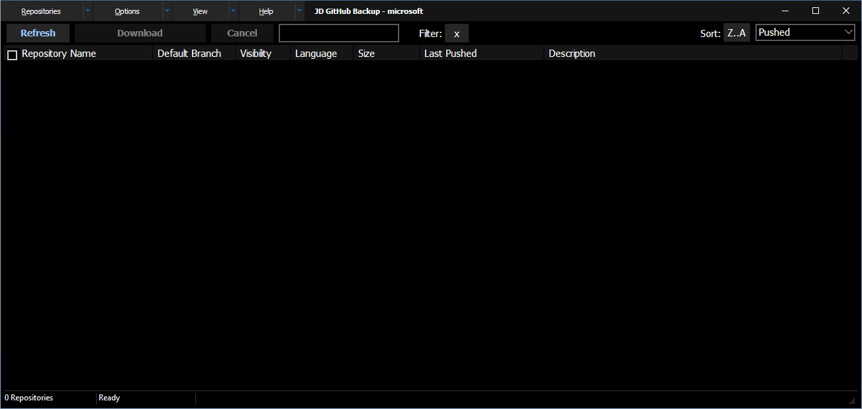Expand the View menu dropdown arrow

233,11
